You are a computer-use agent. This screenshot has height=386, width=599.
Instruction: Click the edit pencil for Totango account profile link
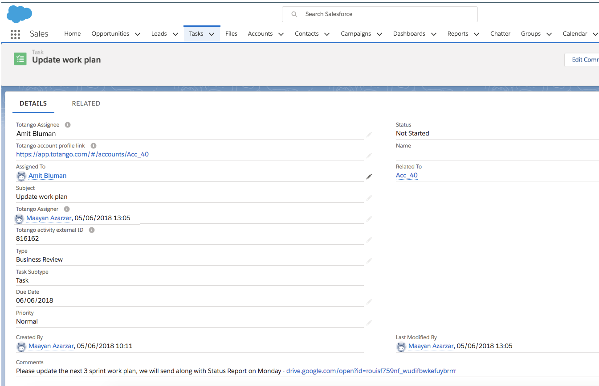[x=369, y=155]
